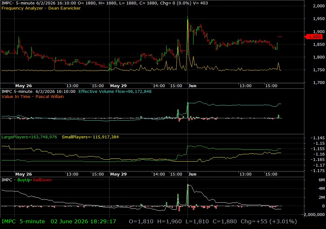The height and width of the screenshot is (229, 326).
Task: Click the -1.145 axis label
Action: pos(317,138)
